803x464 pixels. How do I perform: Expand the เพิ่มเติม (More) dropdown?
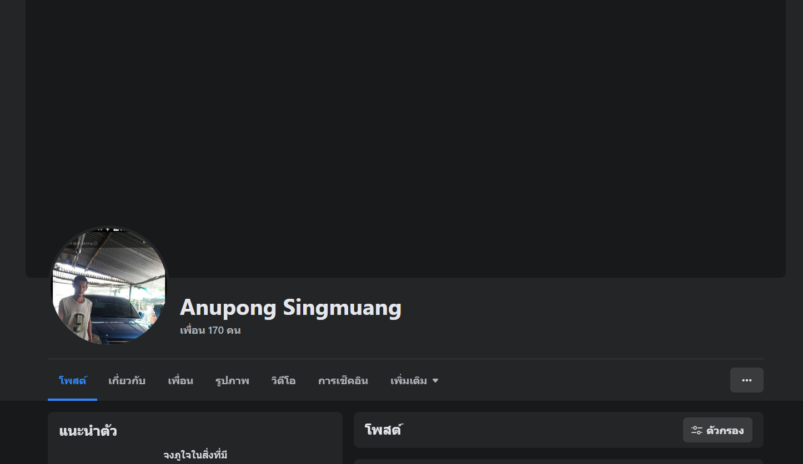[414, 381]
